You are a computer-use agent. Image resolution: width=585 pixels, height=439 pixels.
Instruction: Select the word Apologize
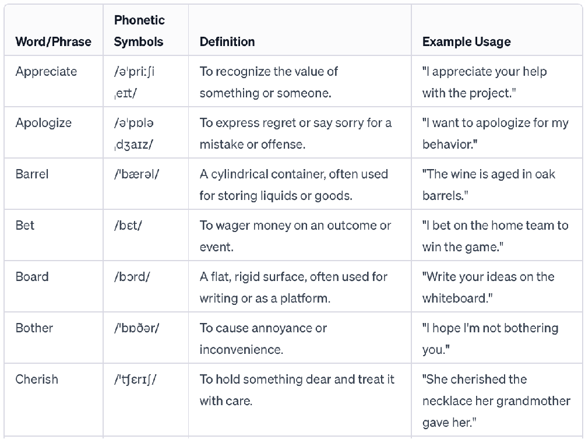(44, 123)
